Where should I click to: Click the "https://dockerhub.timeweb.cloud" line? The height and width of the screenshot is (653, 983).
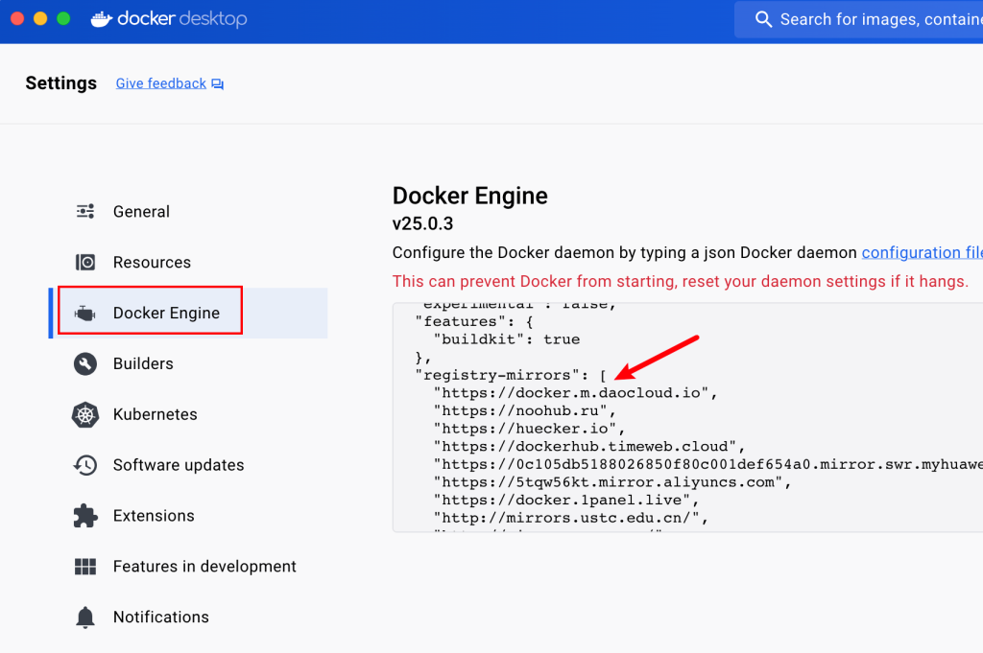pos(589,447)
